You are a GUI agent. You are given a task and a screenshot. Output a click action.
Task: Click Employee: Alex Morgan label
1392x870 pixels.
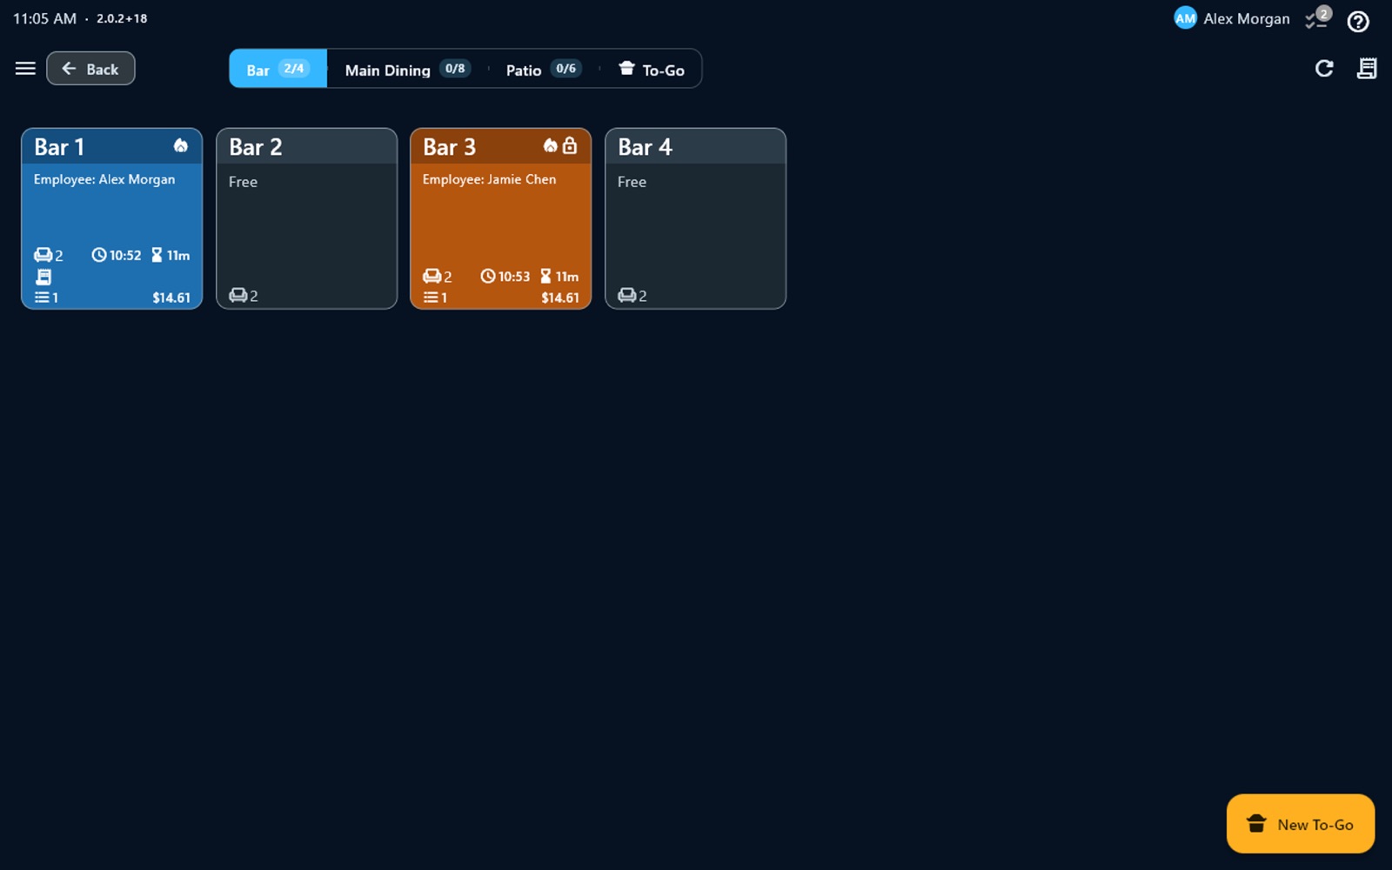point(104,179)
